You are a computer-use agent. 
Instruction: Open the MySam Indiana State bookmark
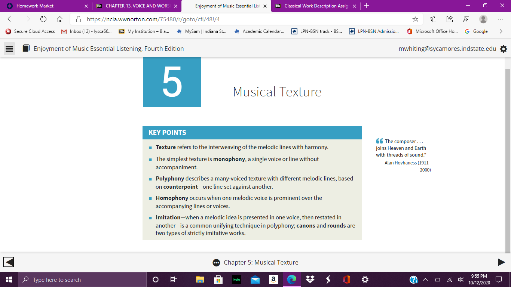click(x=202, y=31)
